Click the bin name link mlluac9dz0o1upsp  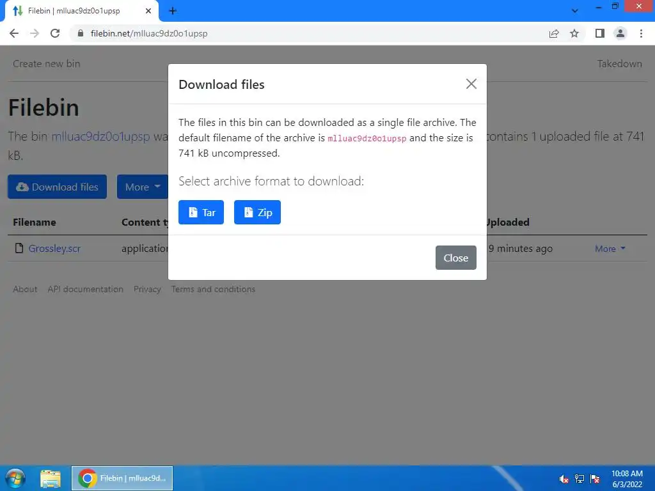click(x=100, y=136)
